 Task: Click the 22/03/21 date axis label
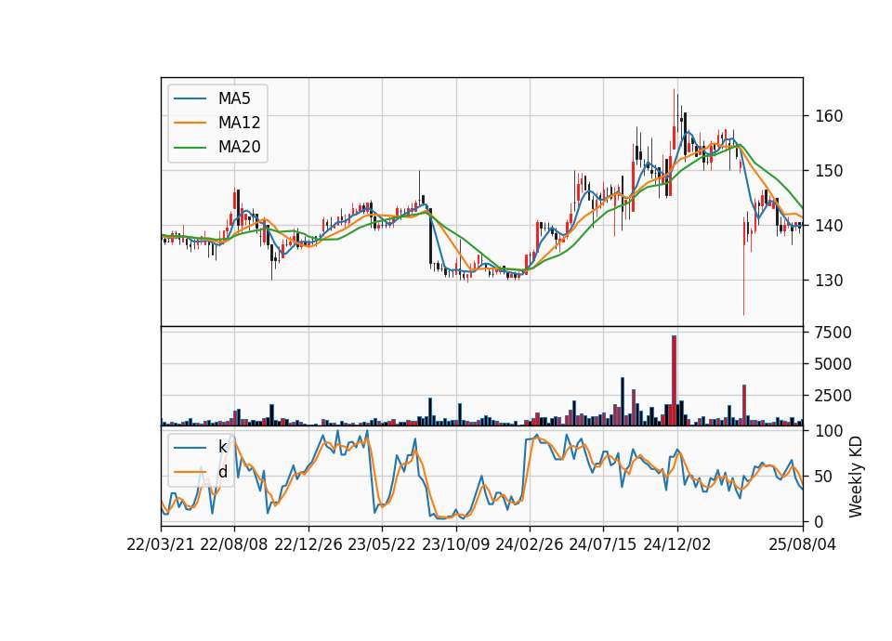click(x=161, y=544)
